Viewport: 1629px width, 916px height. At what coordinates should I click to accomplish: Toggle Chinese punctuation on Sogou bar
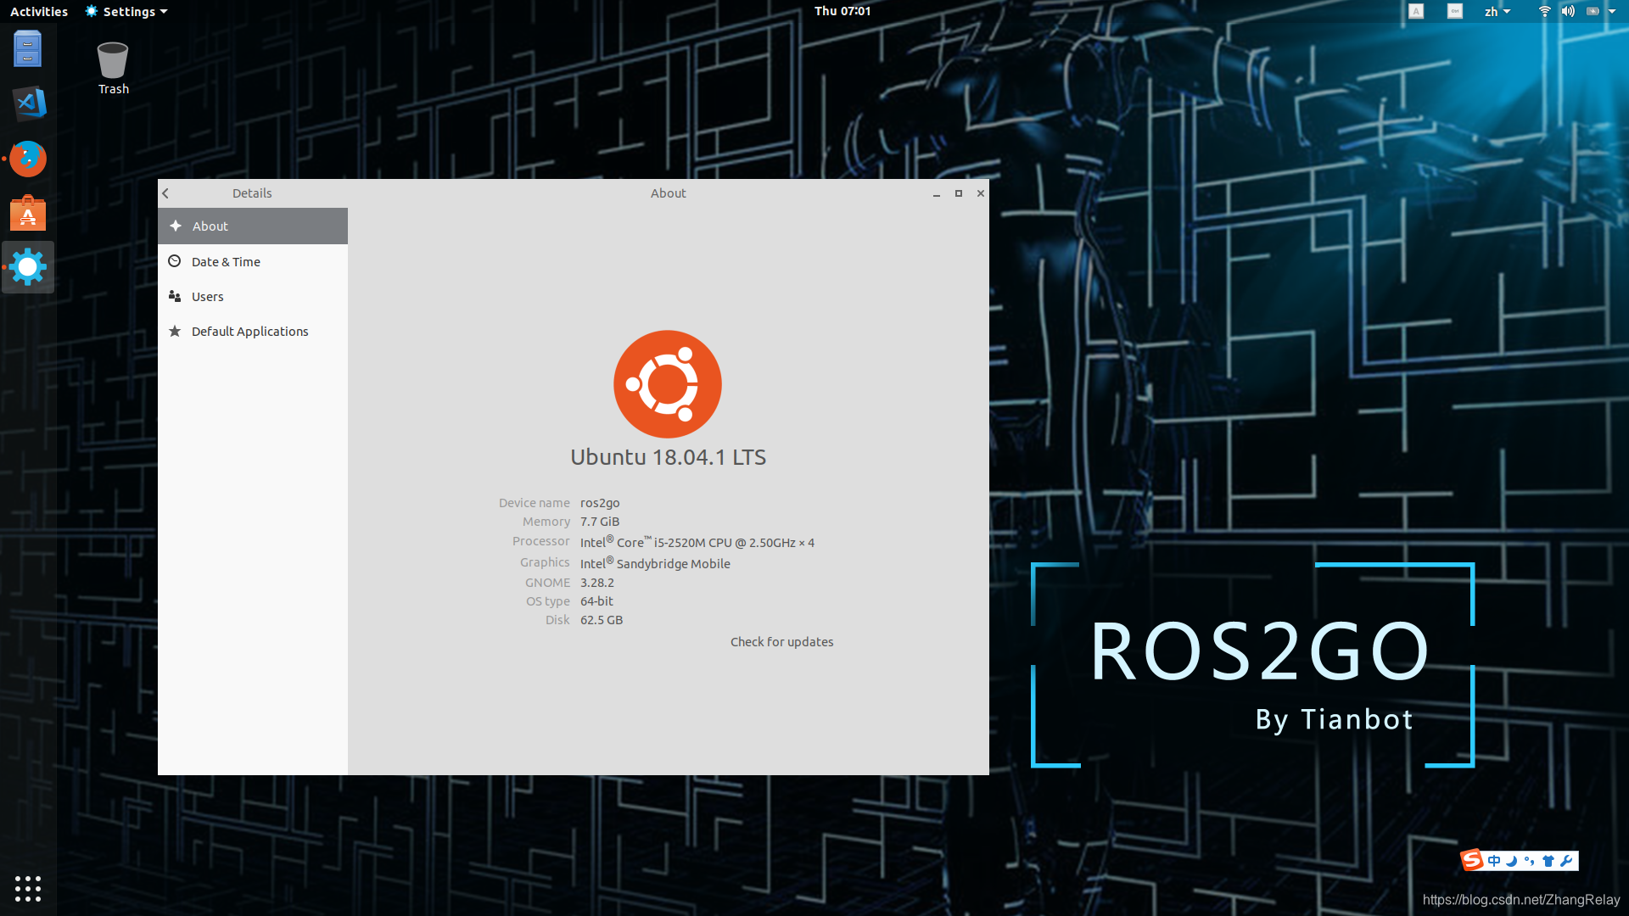tap(1529, 861)
